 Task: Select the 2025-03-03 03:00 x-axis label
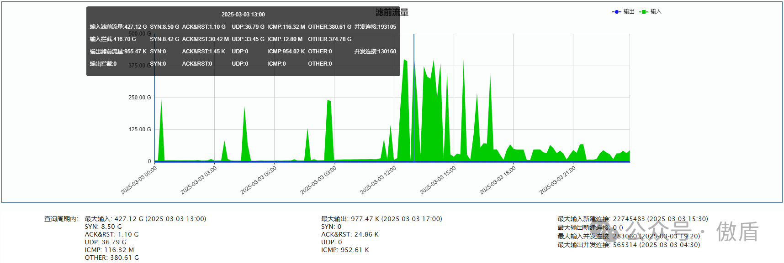pyautogui.click(x=199, y=180)
